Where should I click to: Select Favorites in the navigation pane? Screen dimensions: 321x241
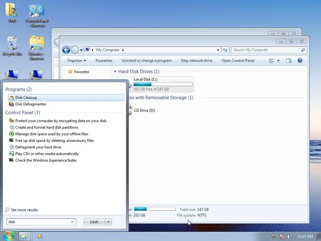78,72
